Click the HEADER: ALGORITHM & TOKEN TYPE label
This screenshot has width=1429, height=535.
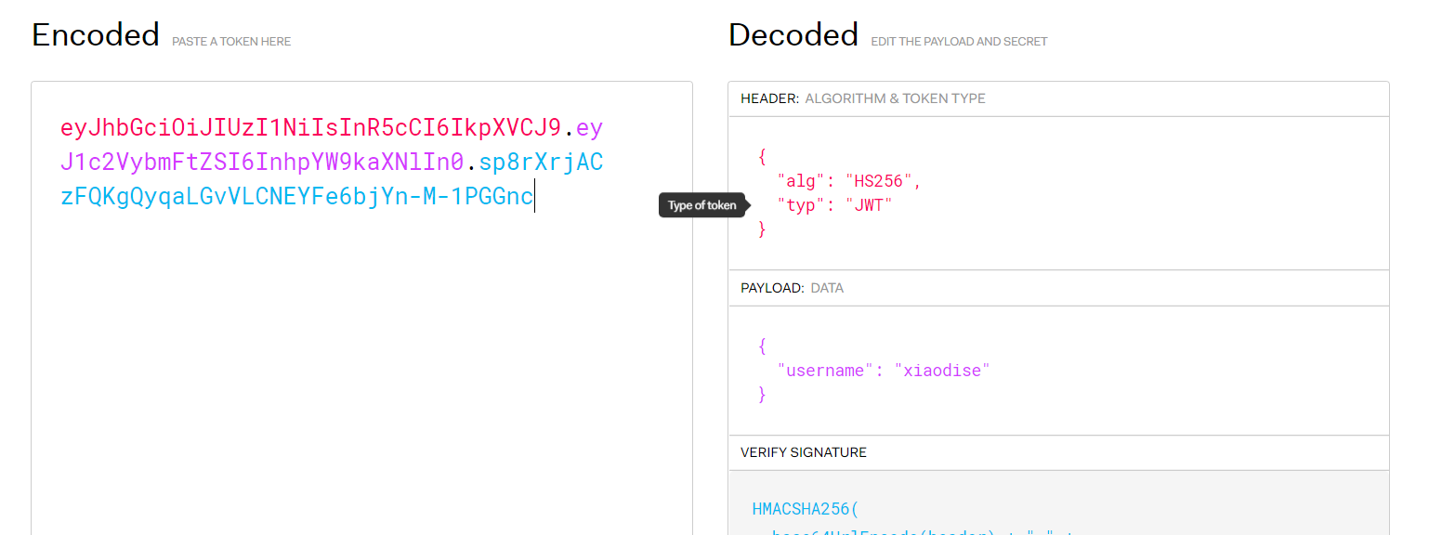pos(863,98)
